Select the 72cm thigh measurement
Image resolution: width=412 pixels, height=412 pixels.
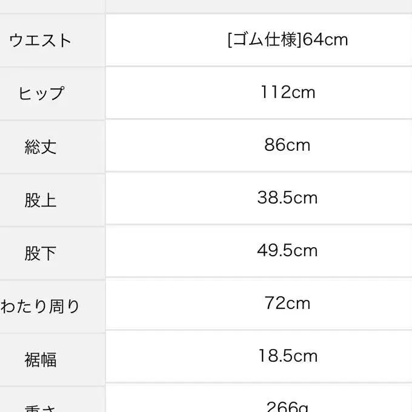point(287,303)
